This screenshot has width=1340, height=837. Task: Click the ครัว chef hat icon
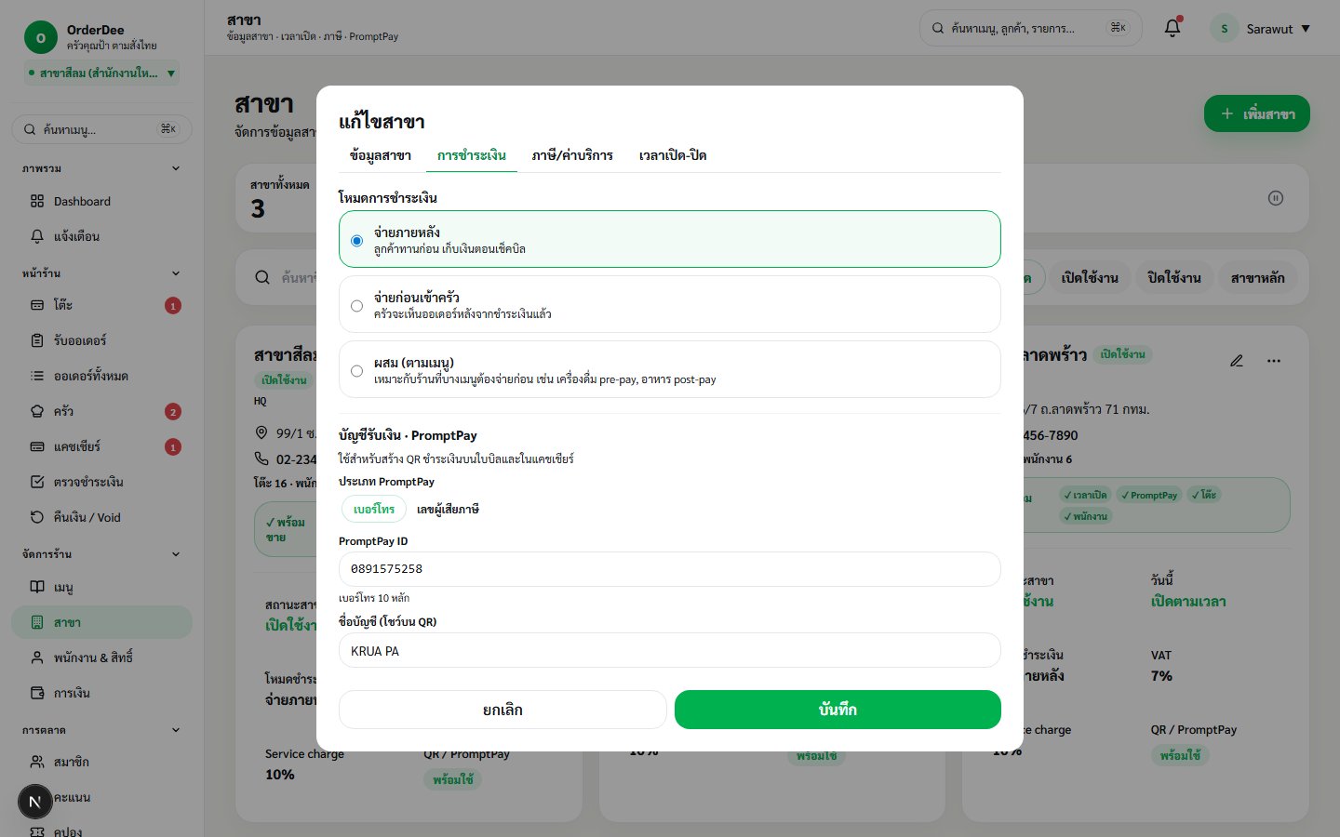click(x=37, y=411)
